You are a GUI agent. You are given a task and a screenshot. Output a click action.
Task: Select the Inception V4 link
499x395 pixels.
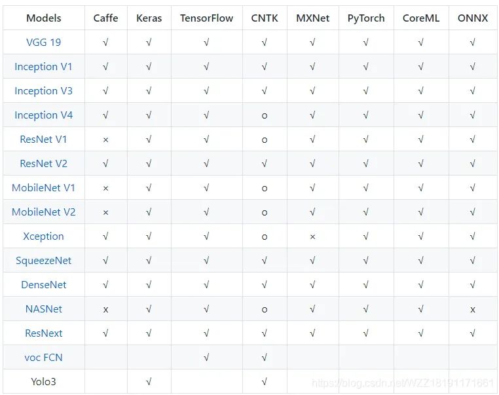(x=43, y=115)
